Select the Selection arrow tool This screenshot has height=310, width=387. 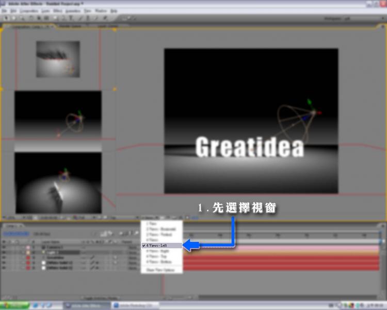pos(6,18)
